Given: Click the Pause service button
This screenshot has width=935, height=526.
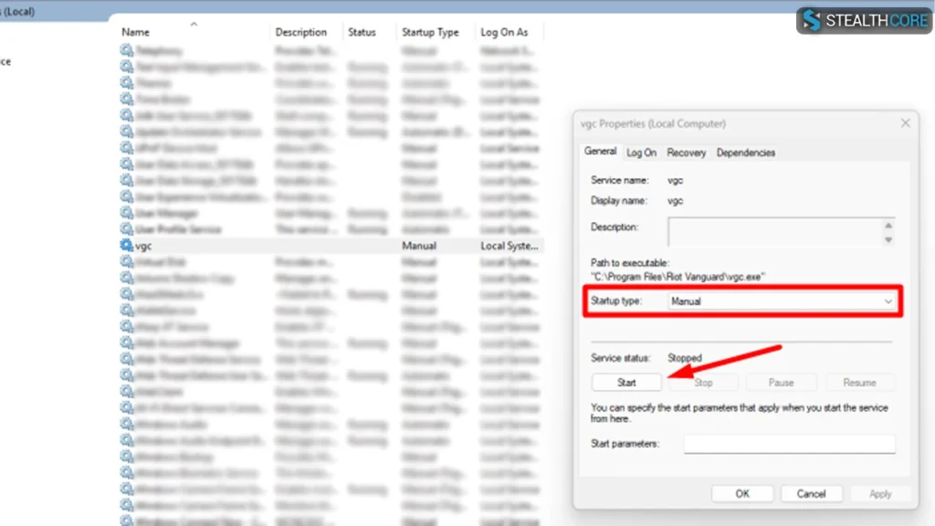Looking at the screenshot, I should [781, 383].
